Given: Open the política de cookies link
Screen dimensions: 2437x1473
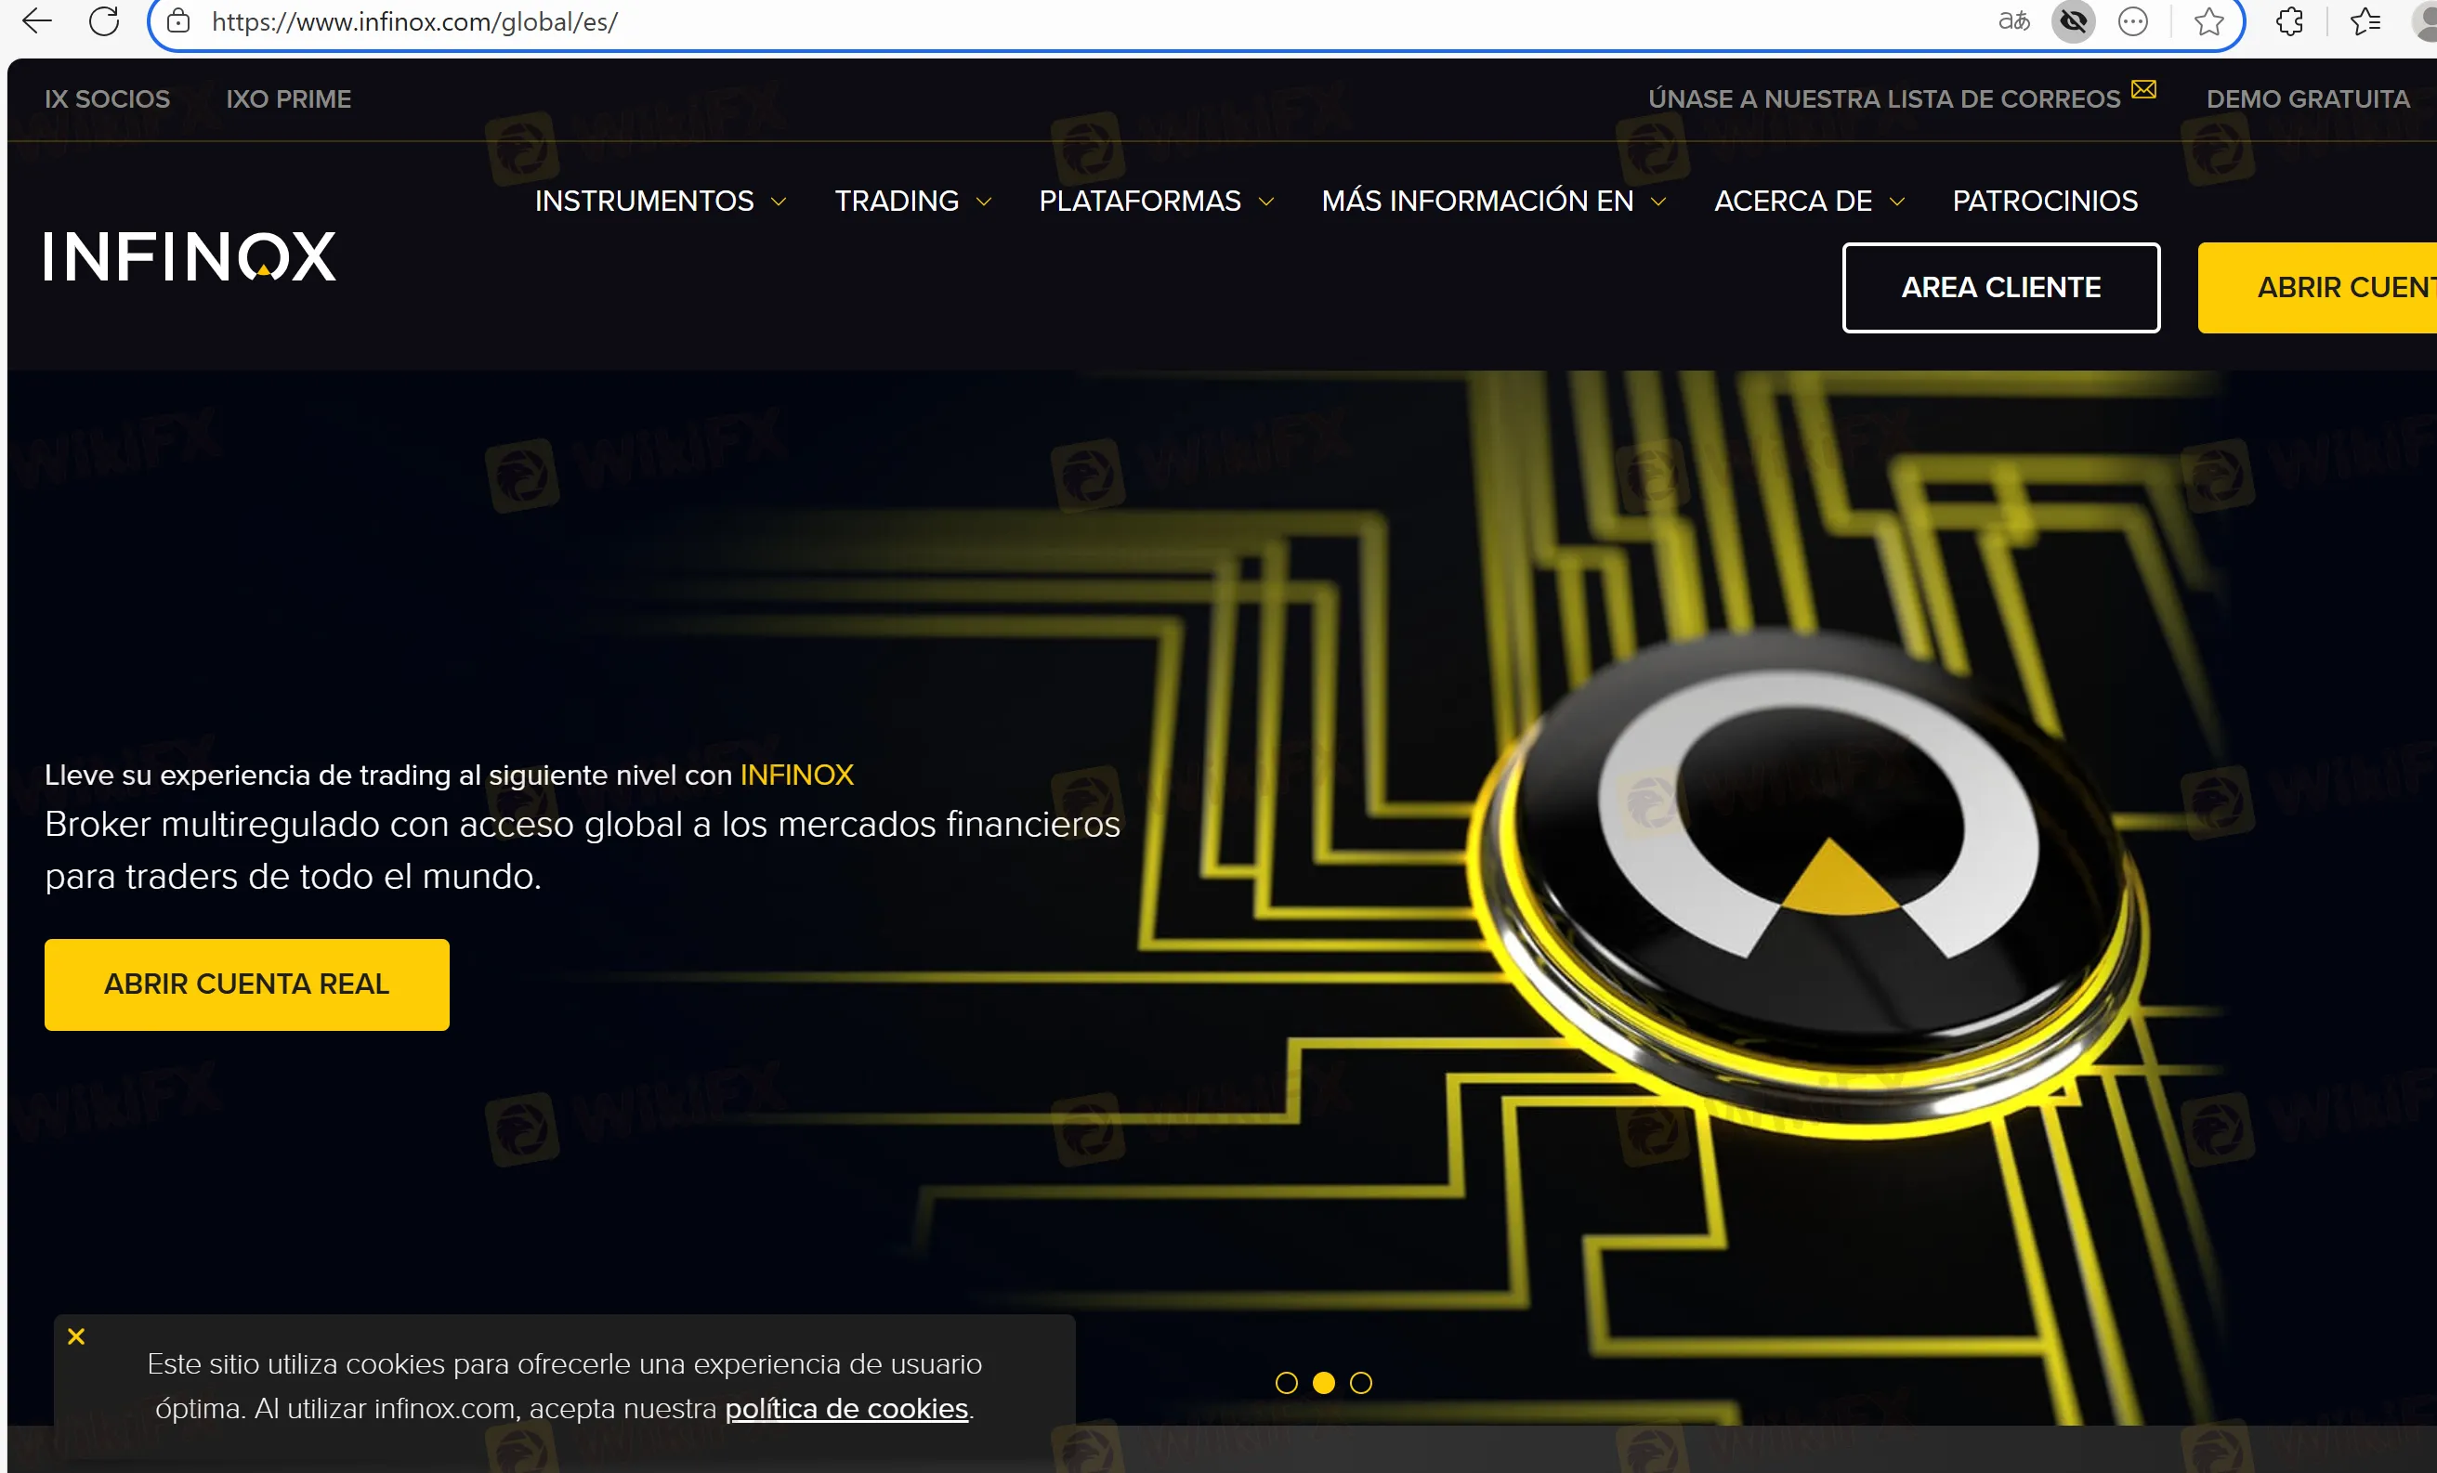Looking at the screenshot, I should tap(845, 1408).
